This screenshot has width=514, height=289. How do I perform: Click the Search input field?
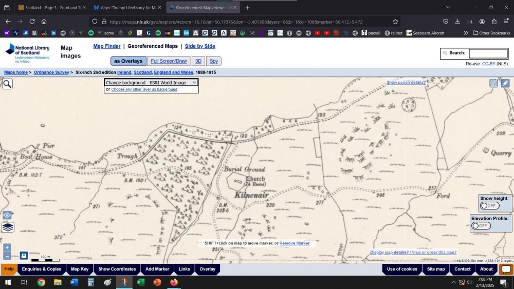[488, 53]
